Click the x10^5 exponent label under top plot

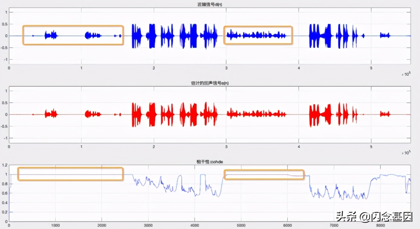(x=406, y=74)
